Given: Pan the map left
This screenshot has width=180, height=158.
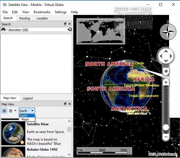Looking at the screenshot, I should (x=161, y=56).
